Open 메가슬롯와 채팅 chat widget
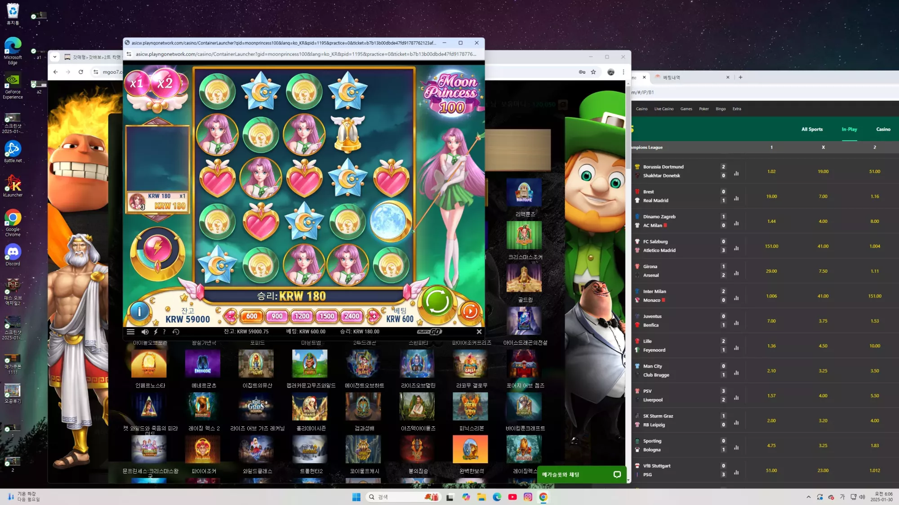 coord(582,474)
